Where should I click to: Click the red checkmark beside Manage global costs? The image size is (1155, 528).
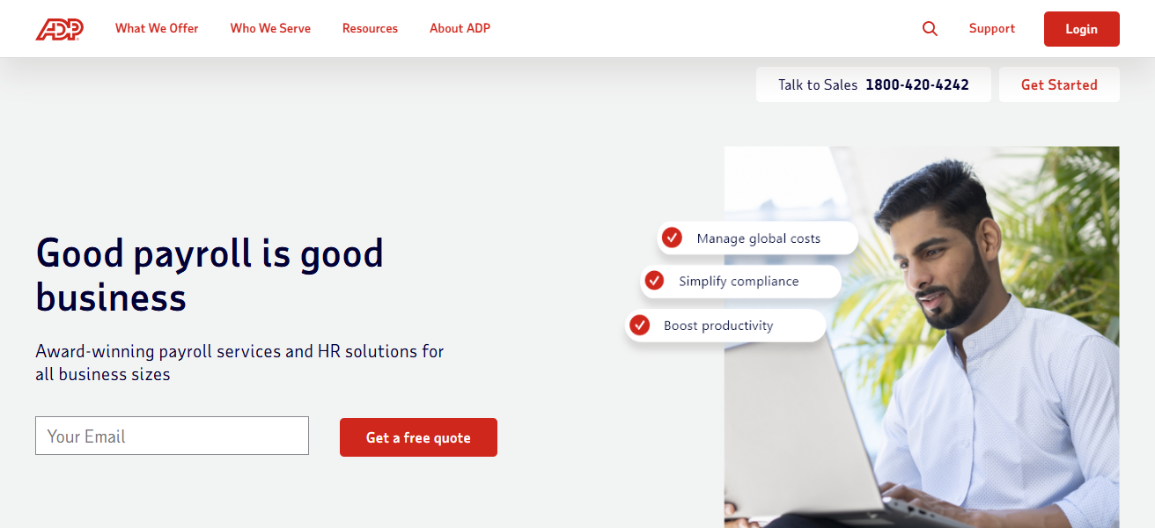pos(673,237)
